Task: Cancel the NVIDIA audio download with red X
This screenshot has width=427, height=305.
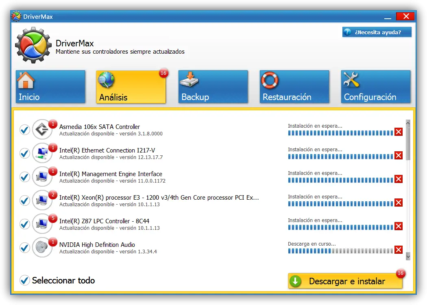Action: 399,250
